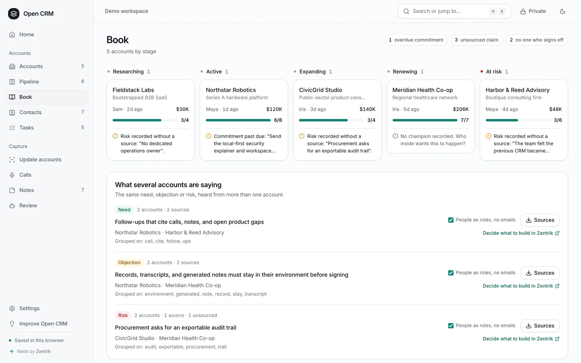The image size is (581, 363).
Task: Open the CivicGrid Studio card title
Action: point(321,90)
